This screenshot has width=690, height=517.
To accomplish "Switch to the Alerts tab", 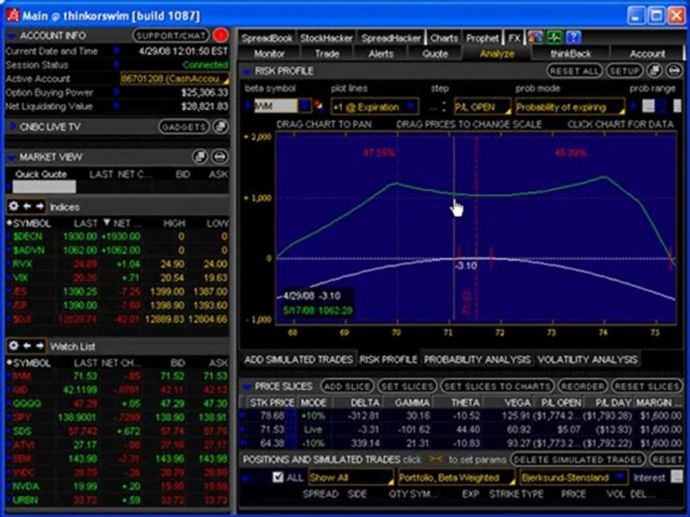I will (381, 54).
